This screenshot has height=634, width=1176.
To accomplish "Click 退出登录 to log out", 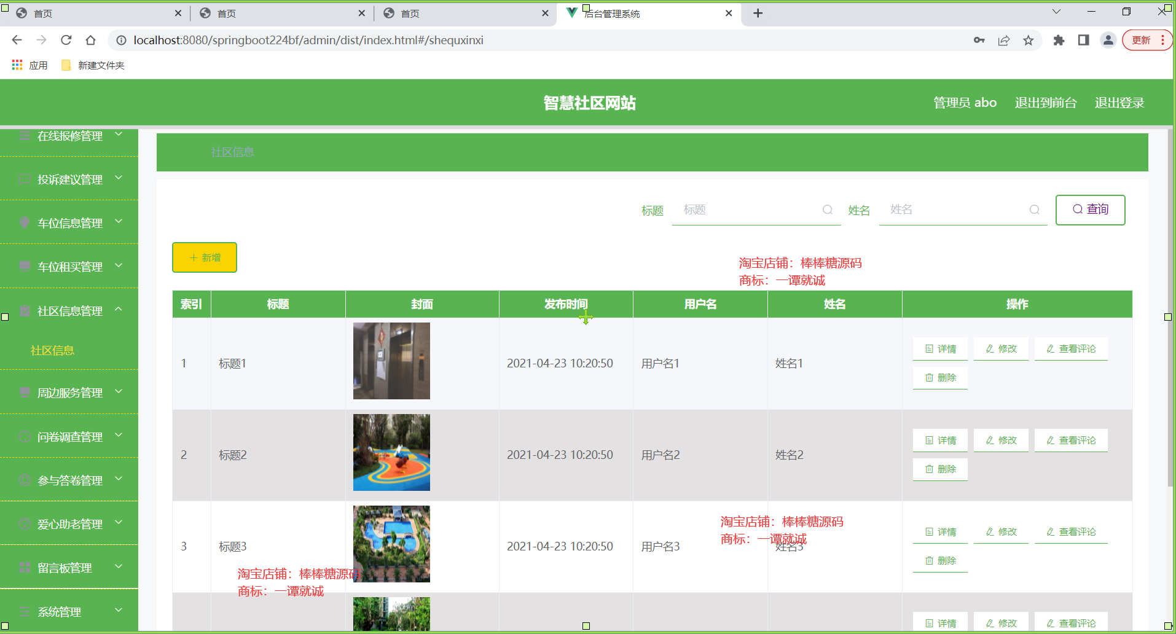I will pyautogui.click(x=1119, y=103).
